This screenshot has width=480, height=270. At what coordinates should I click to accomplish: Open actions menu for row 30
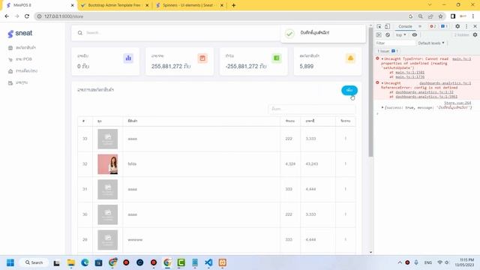(x=346, y=214)
